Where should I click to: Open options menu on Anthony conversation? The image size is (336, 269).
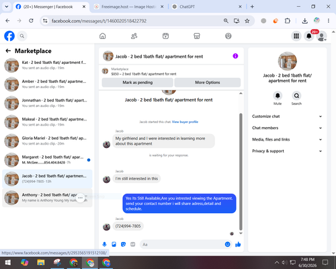pos(80,198)
